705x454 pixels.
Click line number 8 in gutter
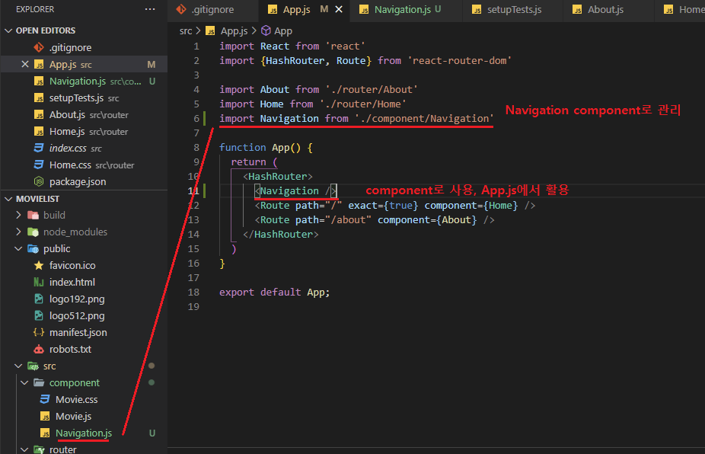coord(196,148)
